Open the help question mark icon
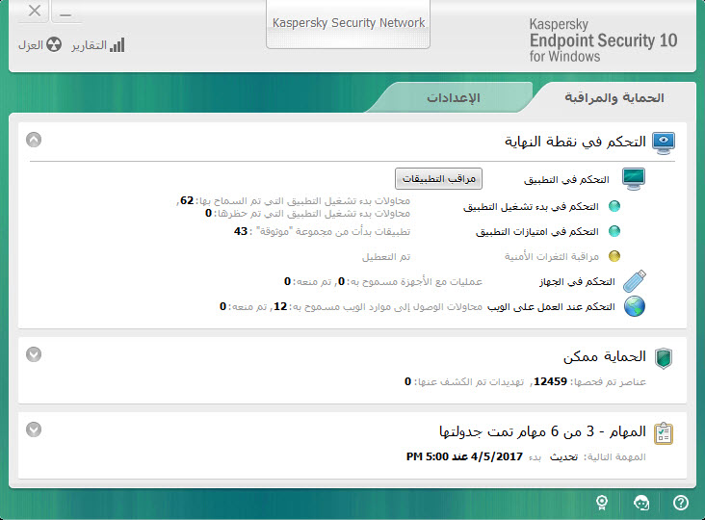The height and width of the screenshot is (520, 705). 681,502
